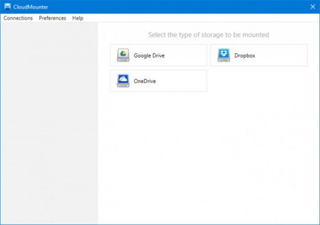Open the Help menu

pyautogui.click(x=77, y=18)
